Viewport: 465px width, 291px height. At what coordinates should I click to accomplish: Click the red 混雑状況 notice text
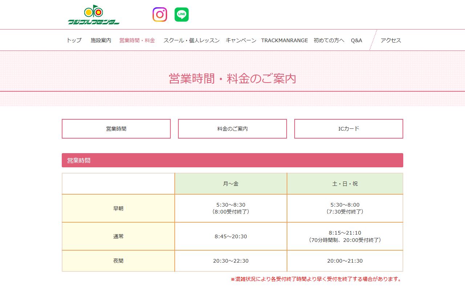[316, 279]
